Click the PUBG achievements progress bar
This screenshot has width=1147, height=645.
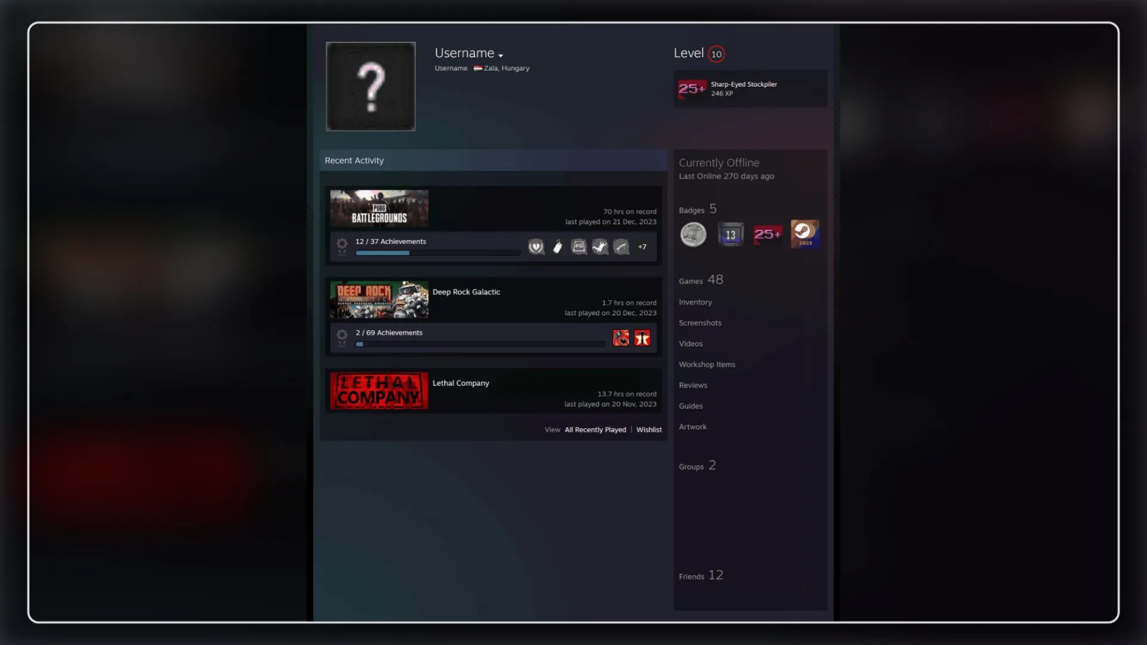click(438, 253)
